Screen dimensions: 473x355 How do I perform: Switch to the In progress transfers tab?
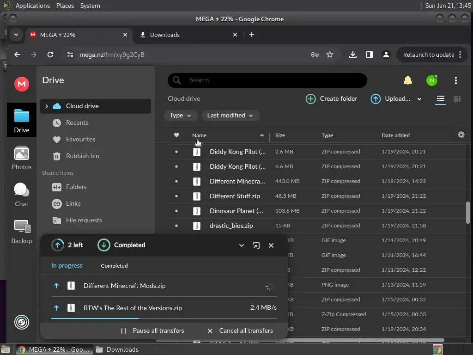coord(67,265)
